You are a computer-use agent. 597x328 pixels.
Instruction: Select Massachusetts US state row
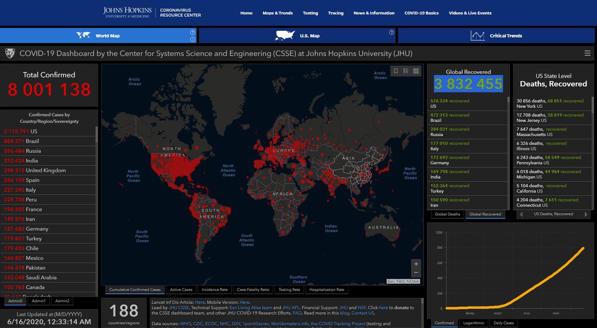pyautogui.click(x=552, y=131)
